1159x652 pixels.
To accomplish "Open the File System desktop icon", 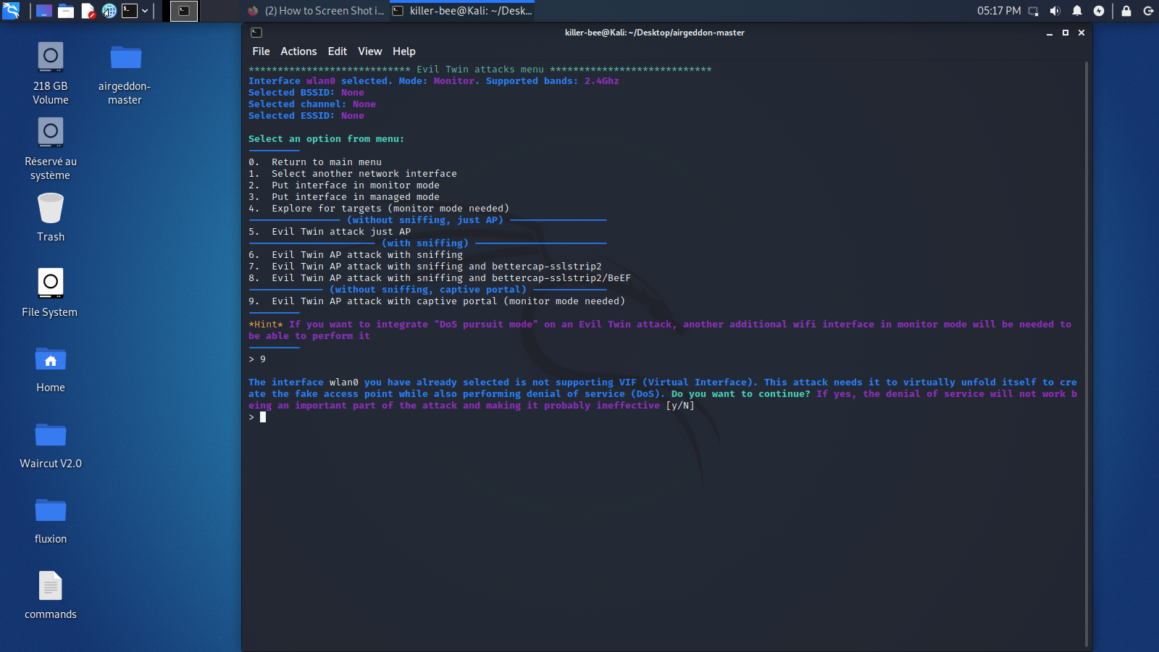I will 50,293.
